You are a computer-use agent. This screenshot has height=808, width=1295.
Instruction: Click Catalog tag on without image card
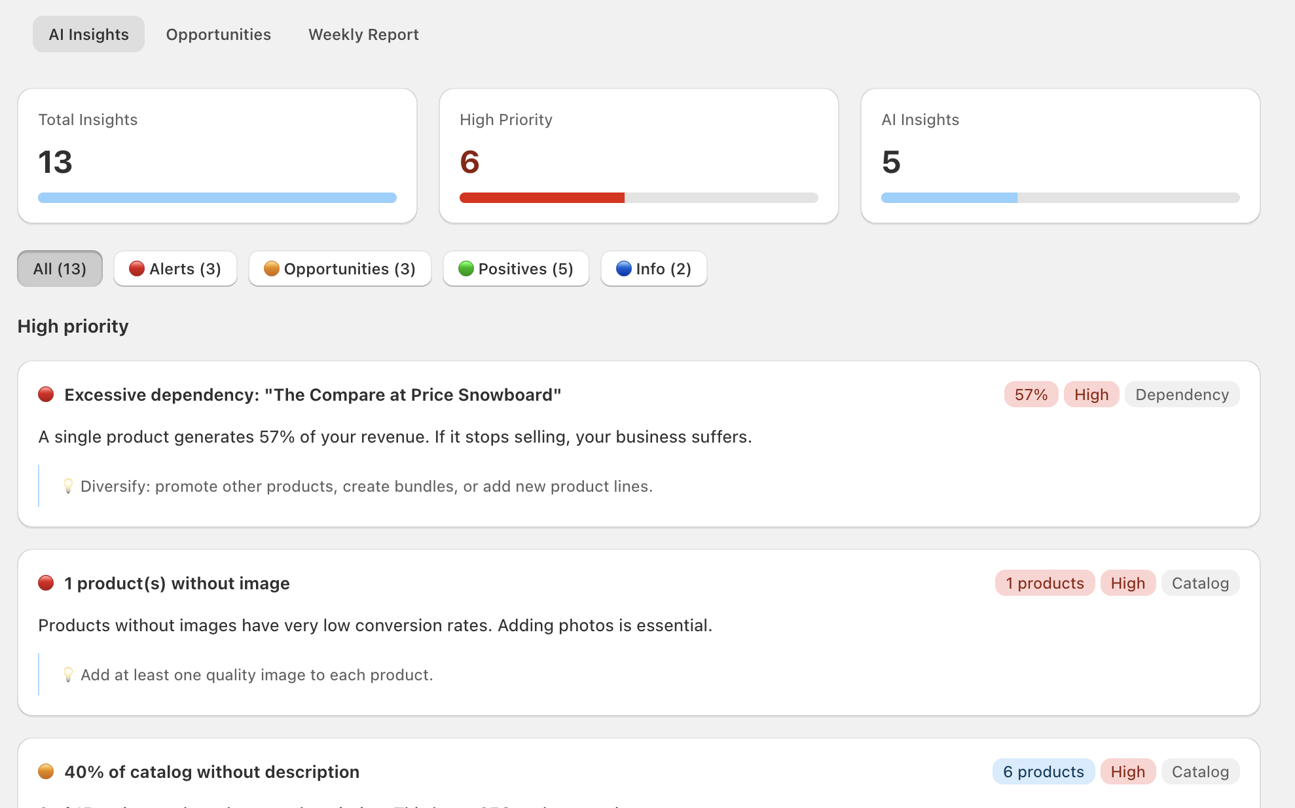[1201, 583]
